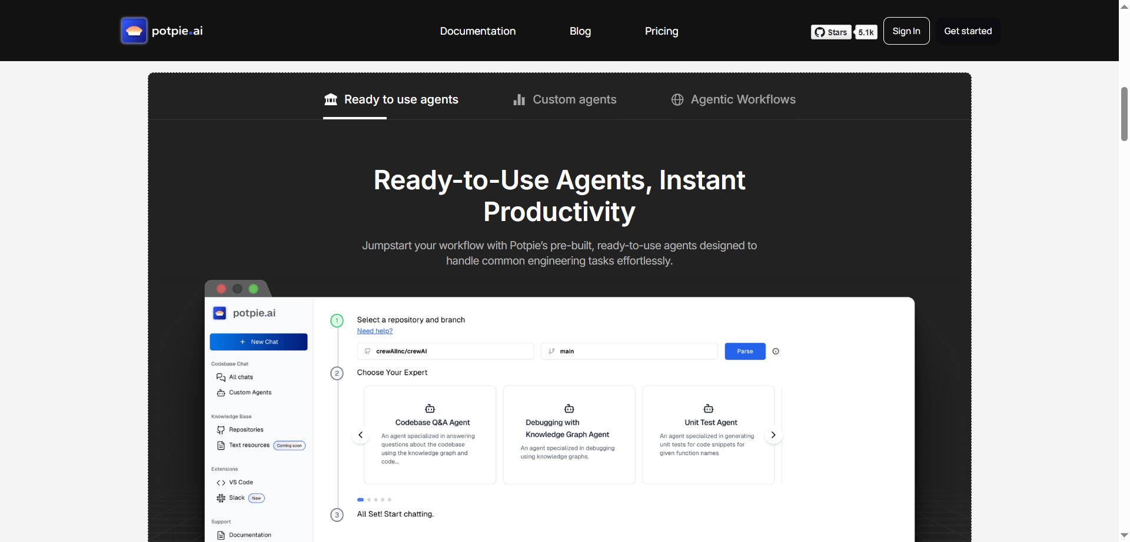Click the blue Parse button
The image size is (1130, 542).
coord(745,351)
